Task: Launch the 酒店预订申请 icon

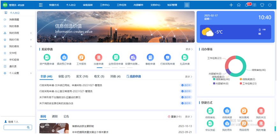Action: [x=64, y=57]
